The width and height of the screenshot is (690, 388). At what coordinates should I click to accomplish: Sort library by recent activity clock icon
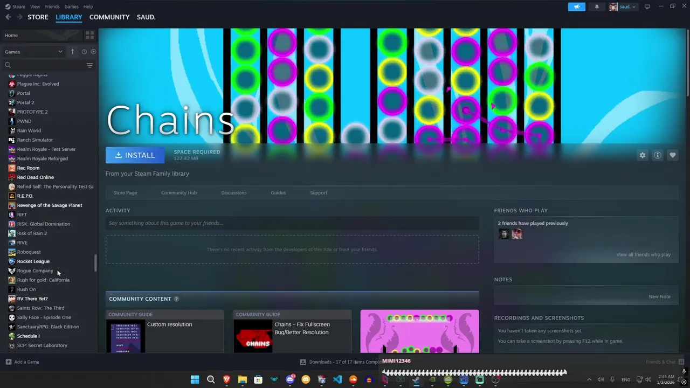click(x=84, y=52)
